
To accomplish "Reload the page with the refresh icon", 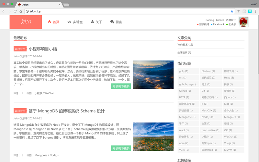I will [x=15, y=11].
